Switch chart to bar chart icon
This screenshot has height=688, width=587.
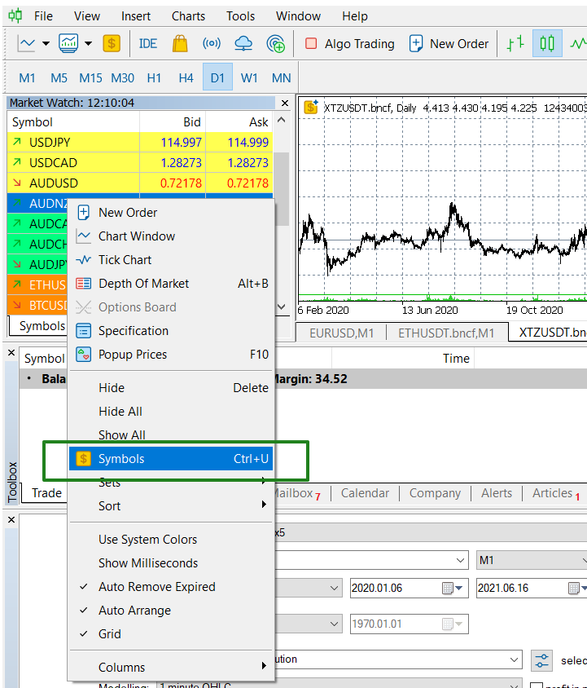(515, 44)
